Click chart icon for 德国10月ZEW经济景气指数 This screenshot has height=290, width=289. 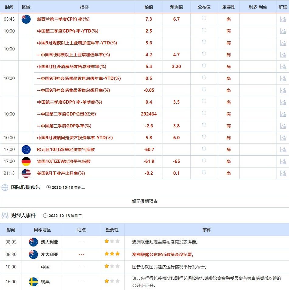283,161
